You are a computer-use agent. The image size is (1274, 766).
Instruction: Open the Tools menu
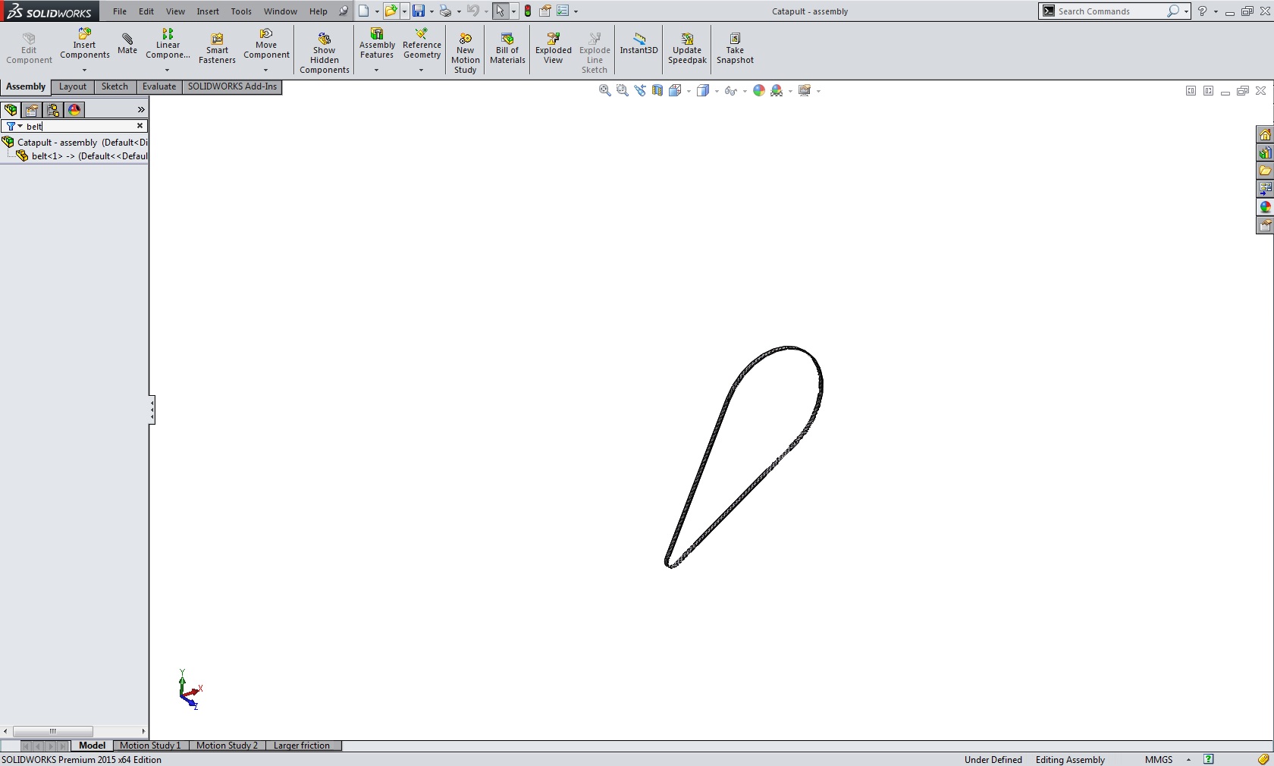tap(240, 11)
